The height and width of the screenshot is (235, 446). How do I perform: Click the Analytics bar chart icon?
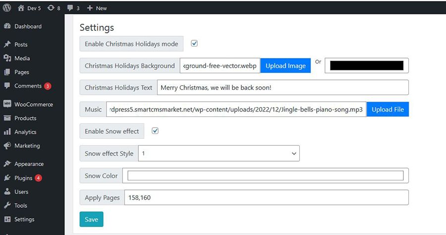point(7,132)
